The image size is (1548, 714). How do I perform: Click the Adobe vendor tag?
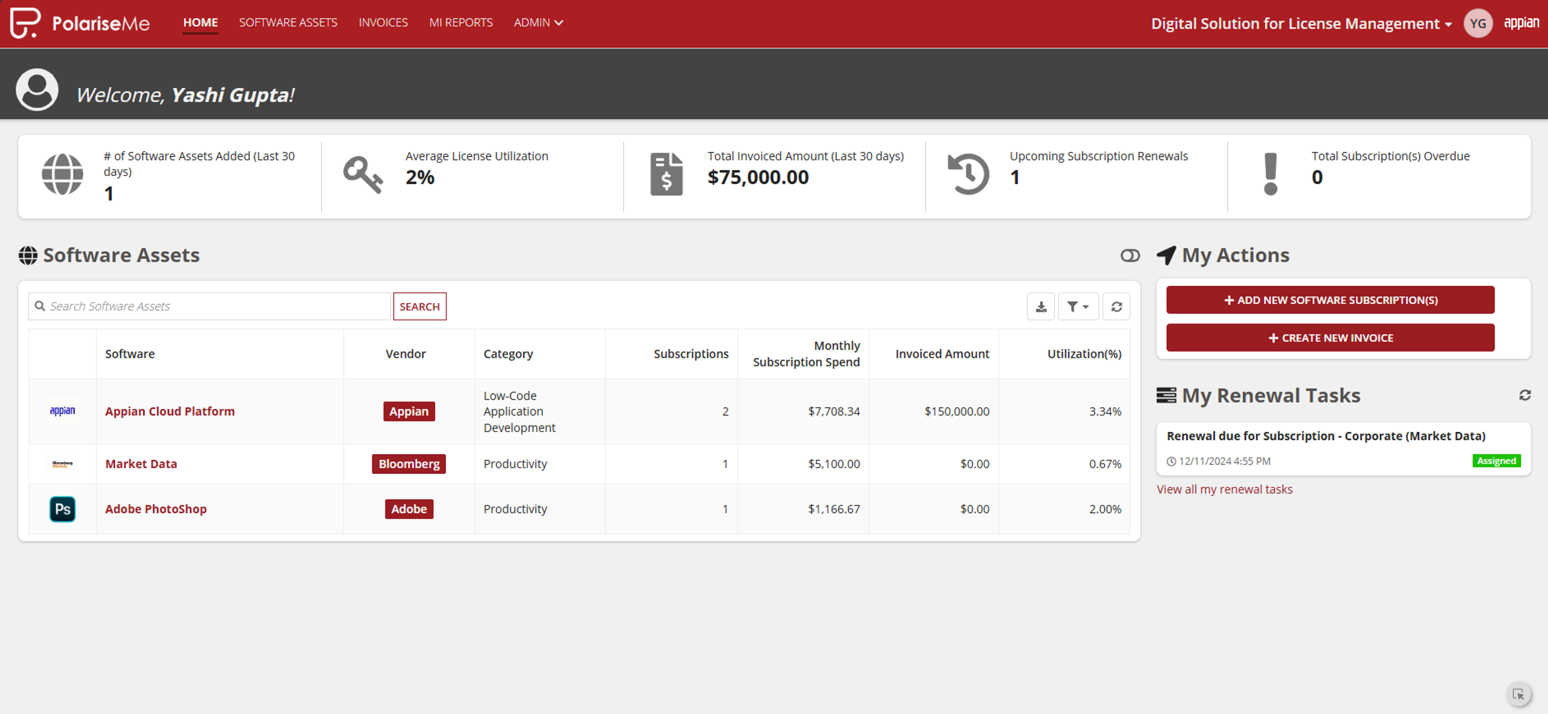point(409,509)
